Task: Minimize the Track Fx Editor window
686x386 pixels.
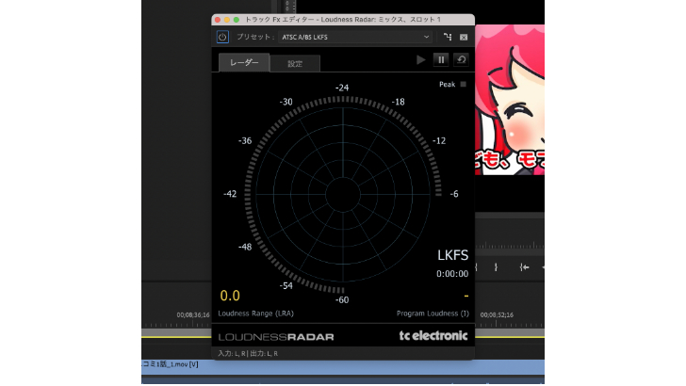Action: click(227, 20)
